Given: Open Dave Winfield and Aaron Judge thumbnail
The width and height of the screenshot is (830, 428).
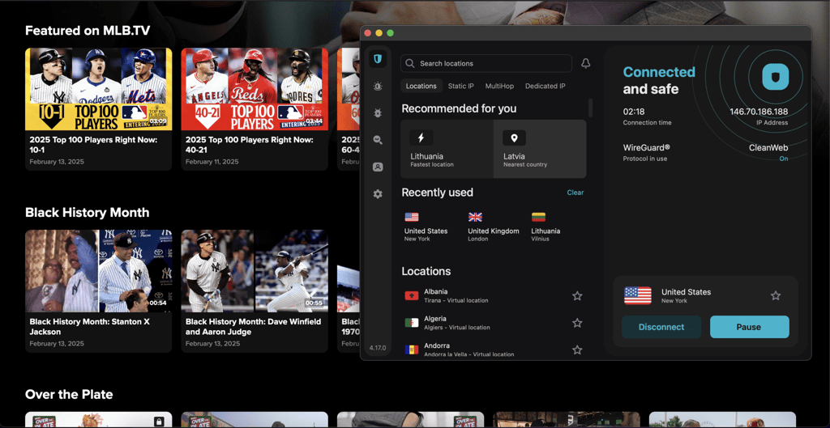Looking at the screenshot, I should click(255, 271).
